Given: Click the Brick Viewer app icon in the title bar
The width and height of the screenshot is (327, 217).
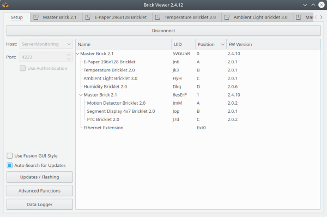Looking at the screenshot, I should pyautogui.click(x=5, y=5).
